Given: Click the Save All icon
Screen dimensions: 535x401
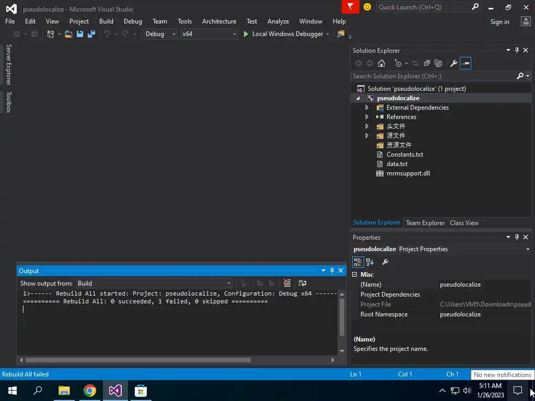Looking at the screenshot, I should pos(91,34).
